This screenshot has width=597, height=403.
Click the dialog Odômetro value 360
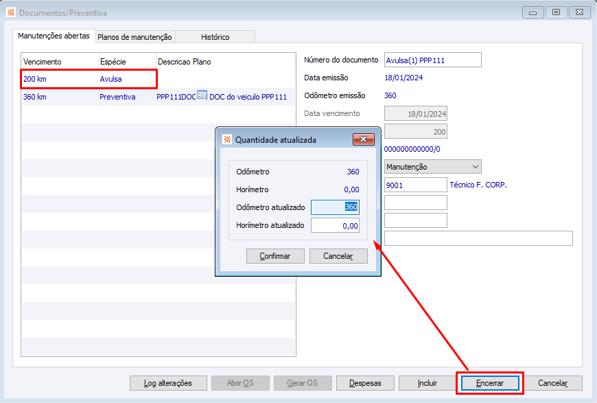point(353,172)
